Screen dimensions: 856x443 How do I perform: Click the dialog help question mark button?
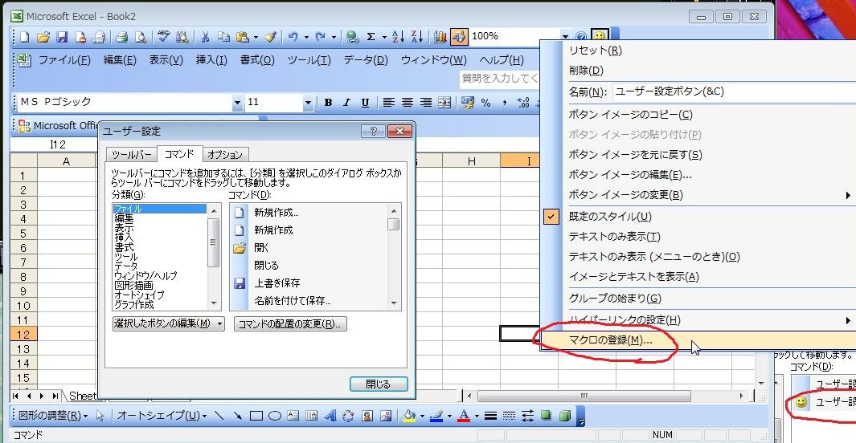pos(373,132)
